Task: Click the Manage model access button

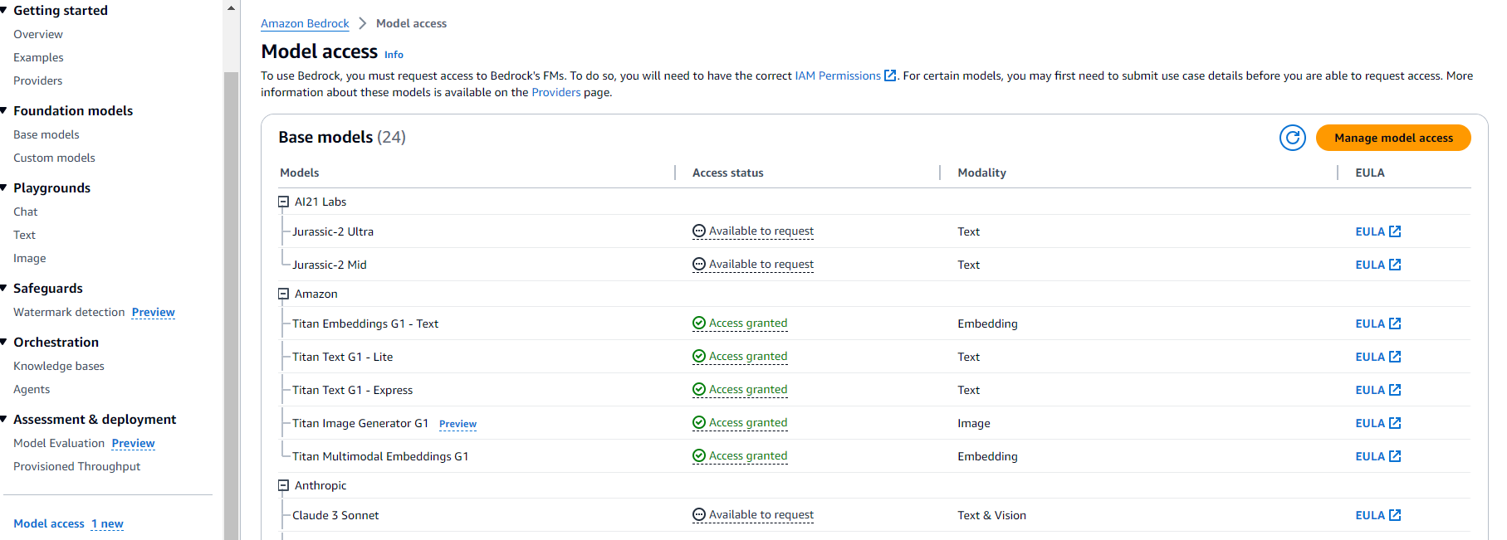Action: click(x=1392, y=138)
